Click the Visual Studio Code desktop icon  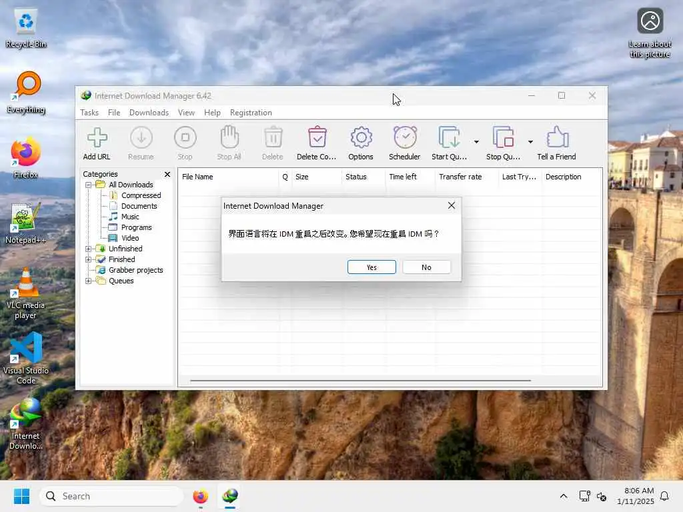click(26, 358)
